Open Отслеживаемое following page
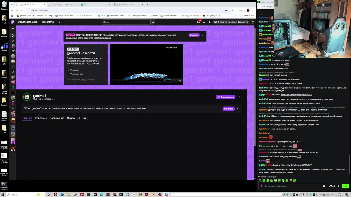The width and height of the screenshot is (351, 197). point(28,22)
